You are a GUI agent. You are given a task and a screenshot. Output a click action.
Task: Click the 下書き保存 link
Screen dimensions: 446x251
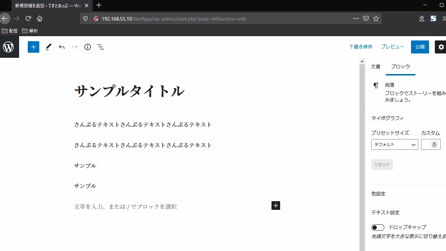click(361, 47)
